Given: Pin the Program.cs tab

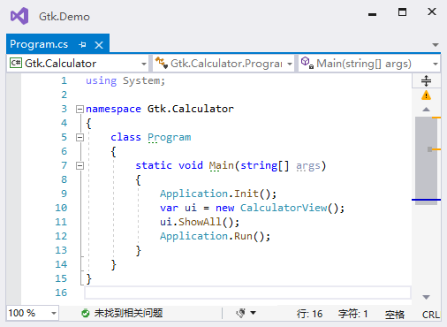Looking at the screenshot, I should point(82,45).
